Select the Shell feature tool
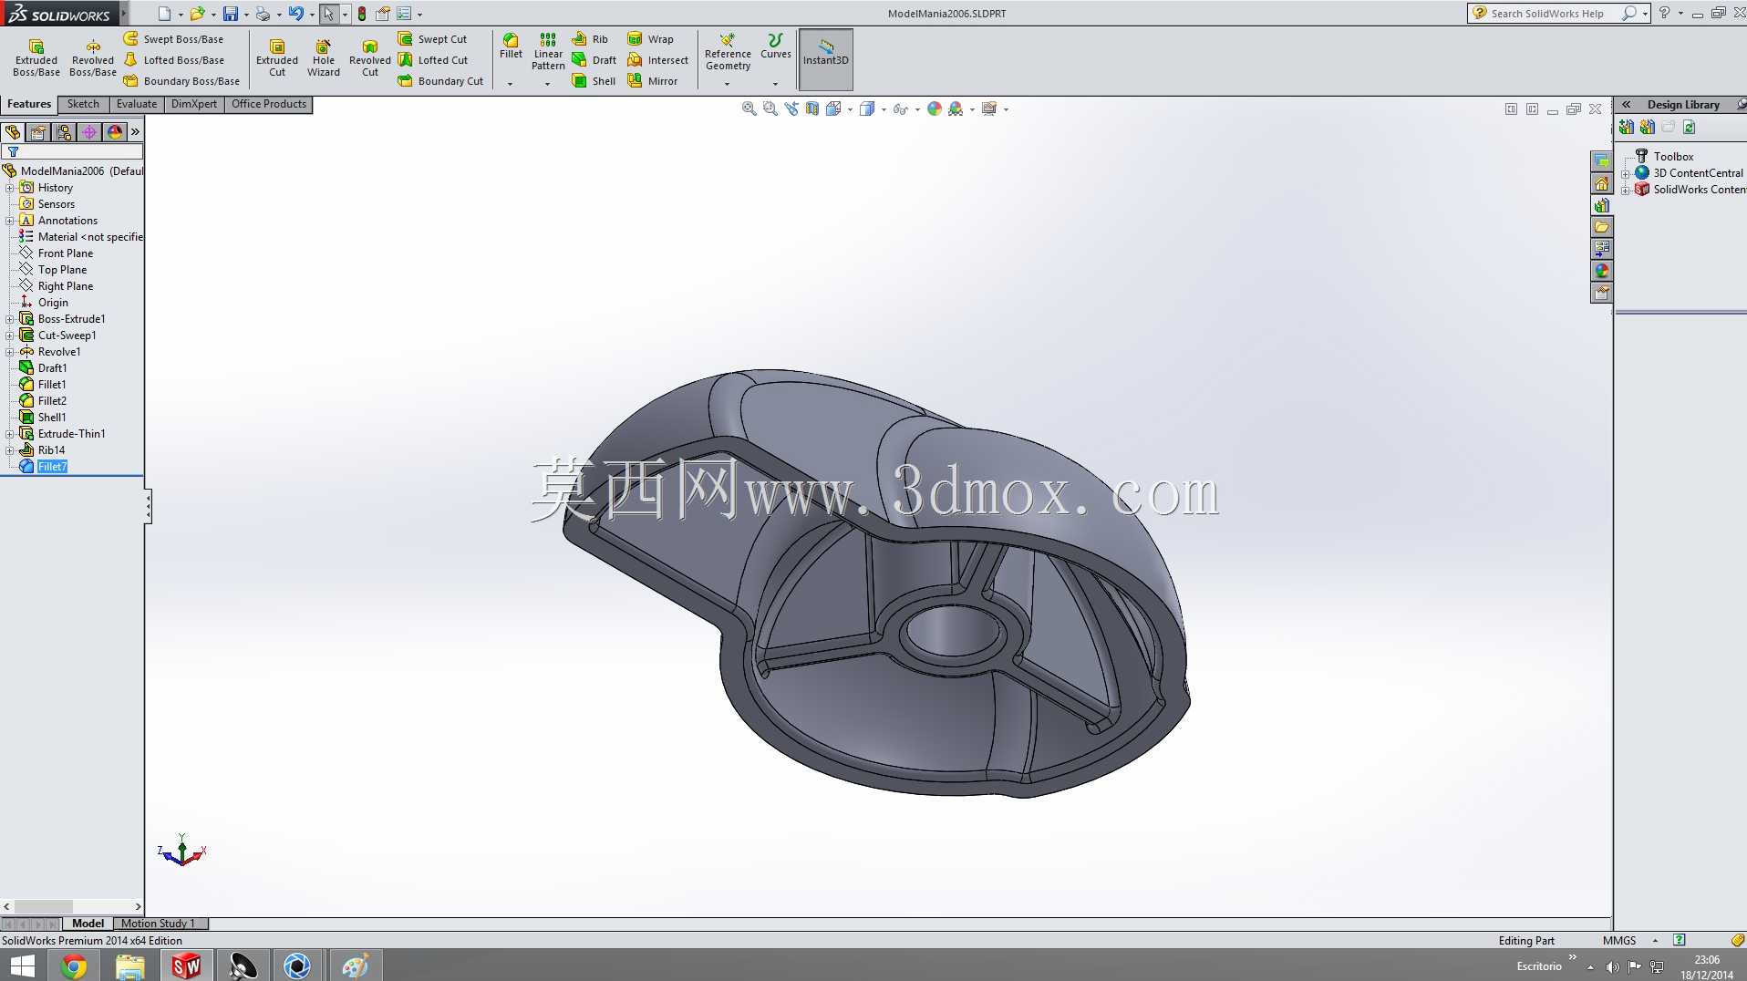1747x981 pixels. tap(594, 81)
